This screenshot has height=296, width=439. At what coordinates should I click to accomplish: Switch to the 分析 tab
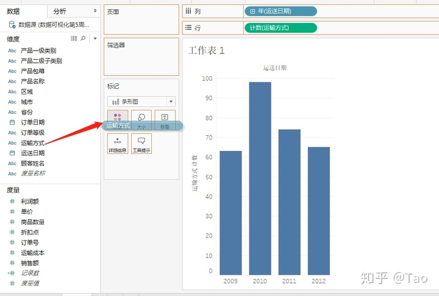60,11
